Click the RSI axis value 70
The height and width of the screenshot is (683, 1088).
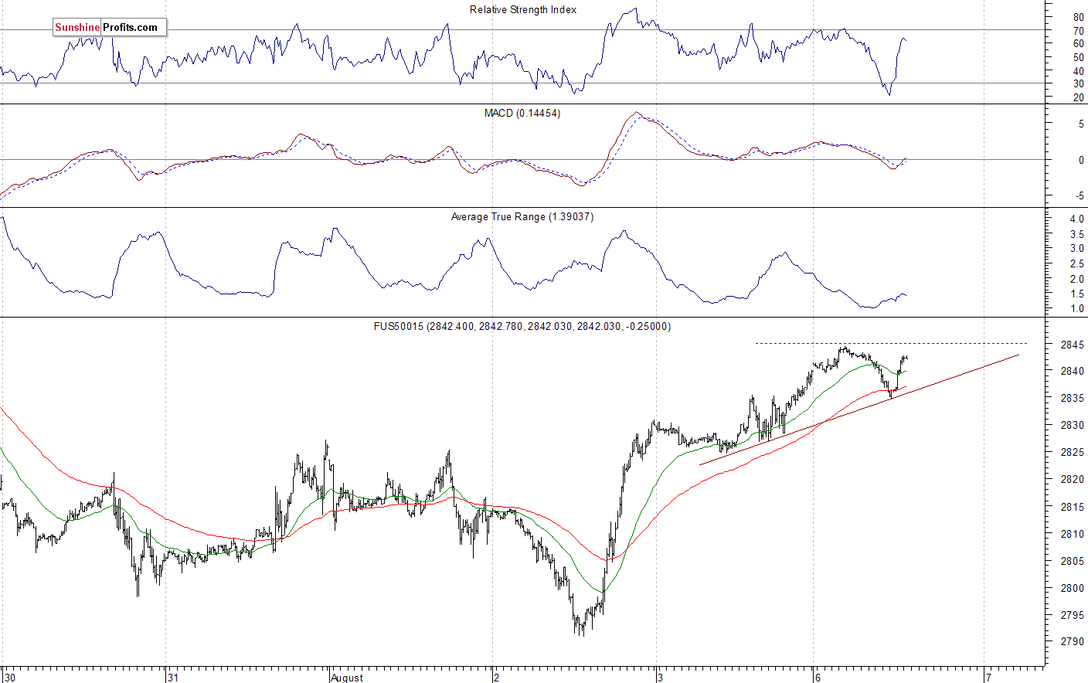click(1077, 31)
